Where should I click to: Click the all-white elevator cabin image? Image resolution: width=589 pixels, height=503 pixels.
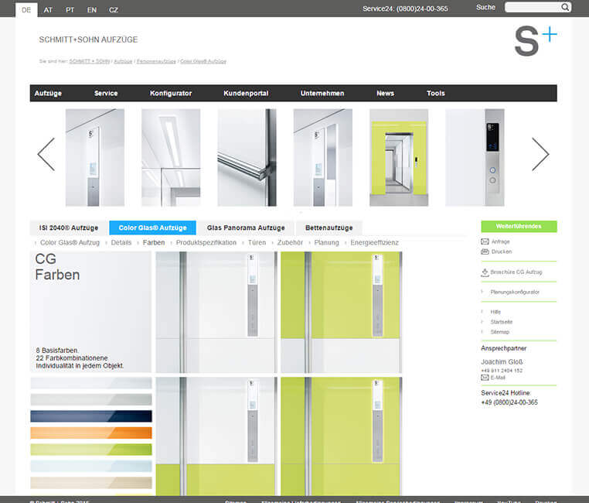pyautogui.click(x=216, y=312)
